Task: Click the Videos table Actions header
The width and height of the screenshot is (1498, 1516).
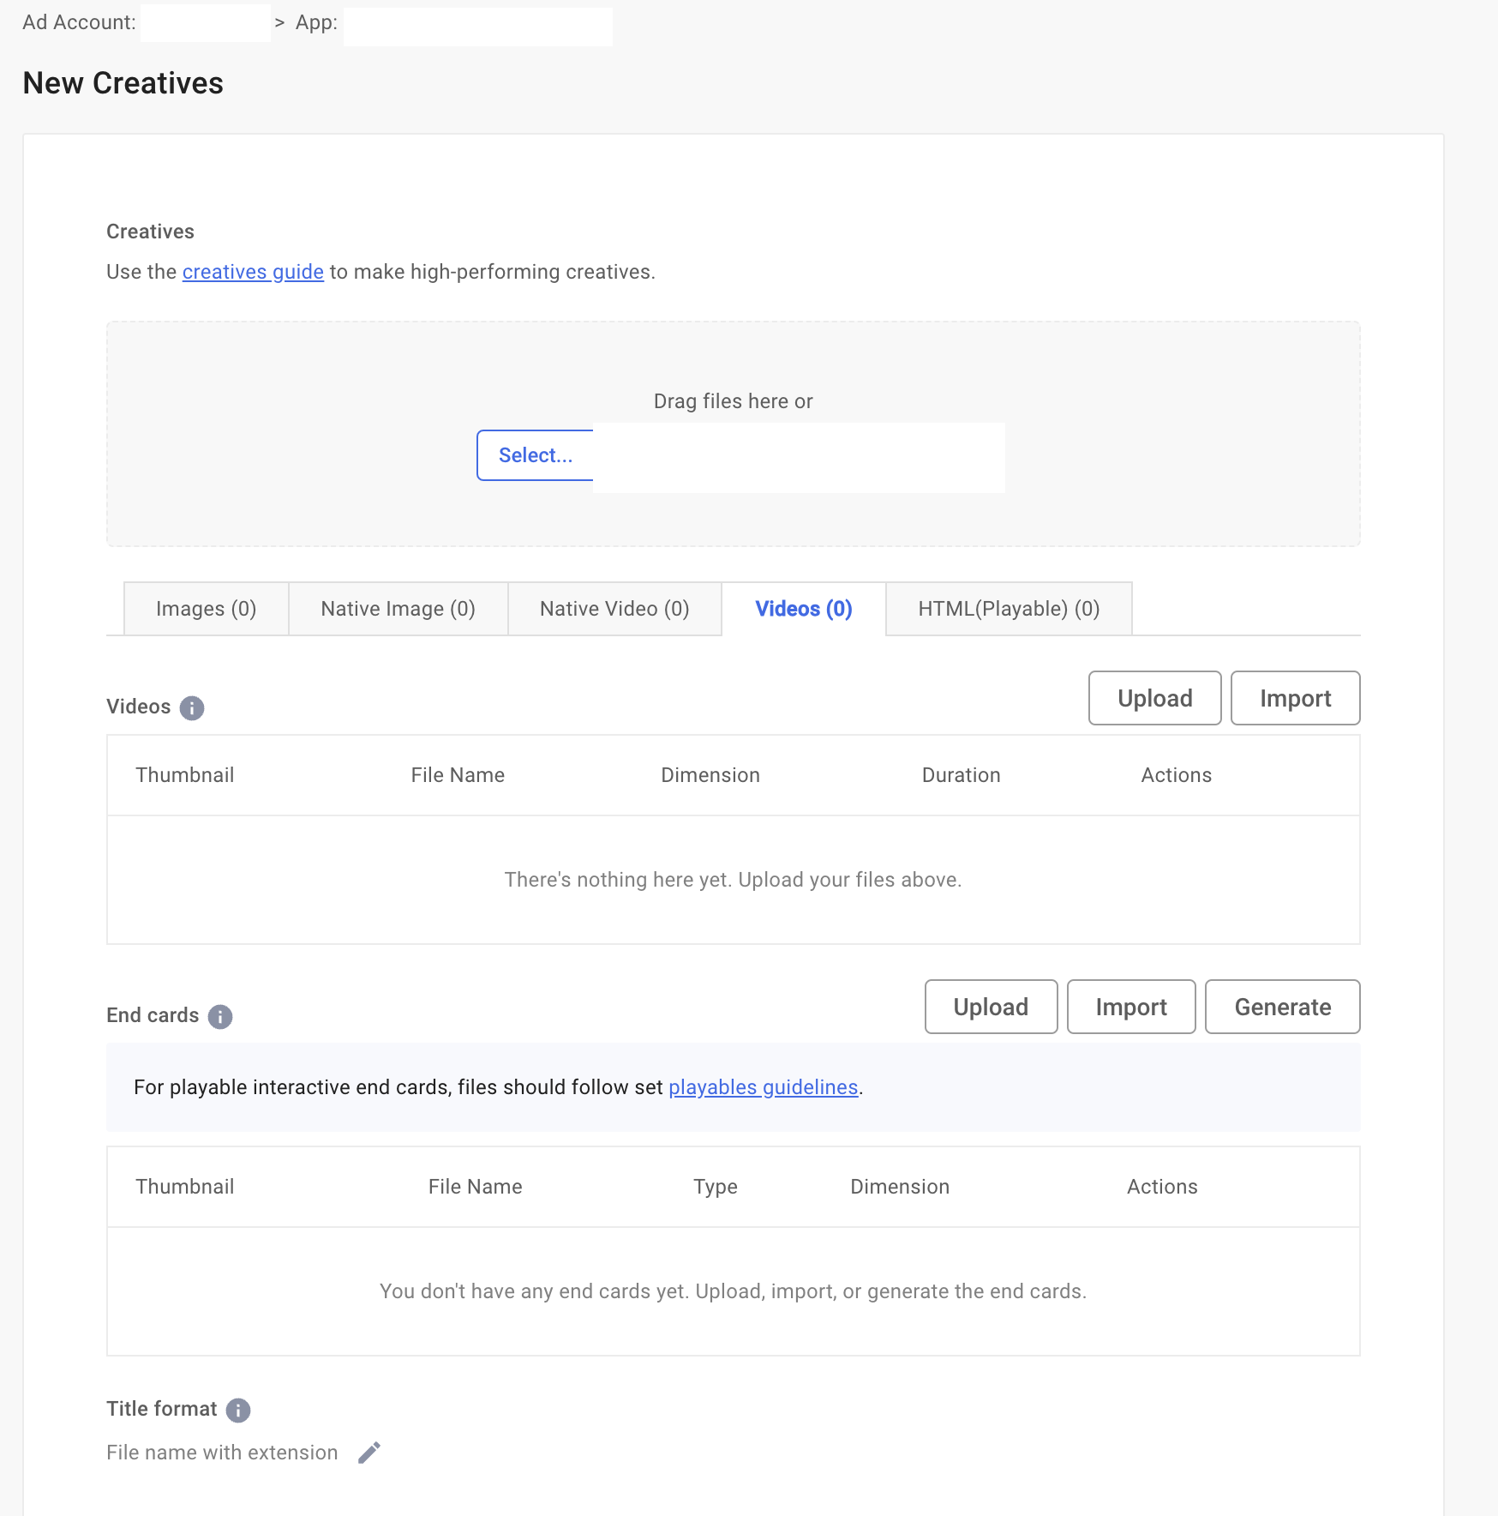Action: pyautogui.click(x=1177, y=775)
